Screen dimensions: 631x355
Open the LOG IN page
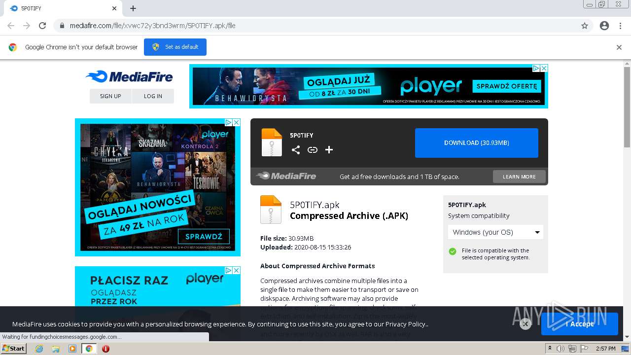[153, 96]
